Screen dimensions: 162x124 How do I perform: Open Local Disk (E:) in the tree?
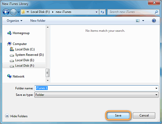(24, 60)
